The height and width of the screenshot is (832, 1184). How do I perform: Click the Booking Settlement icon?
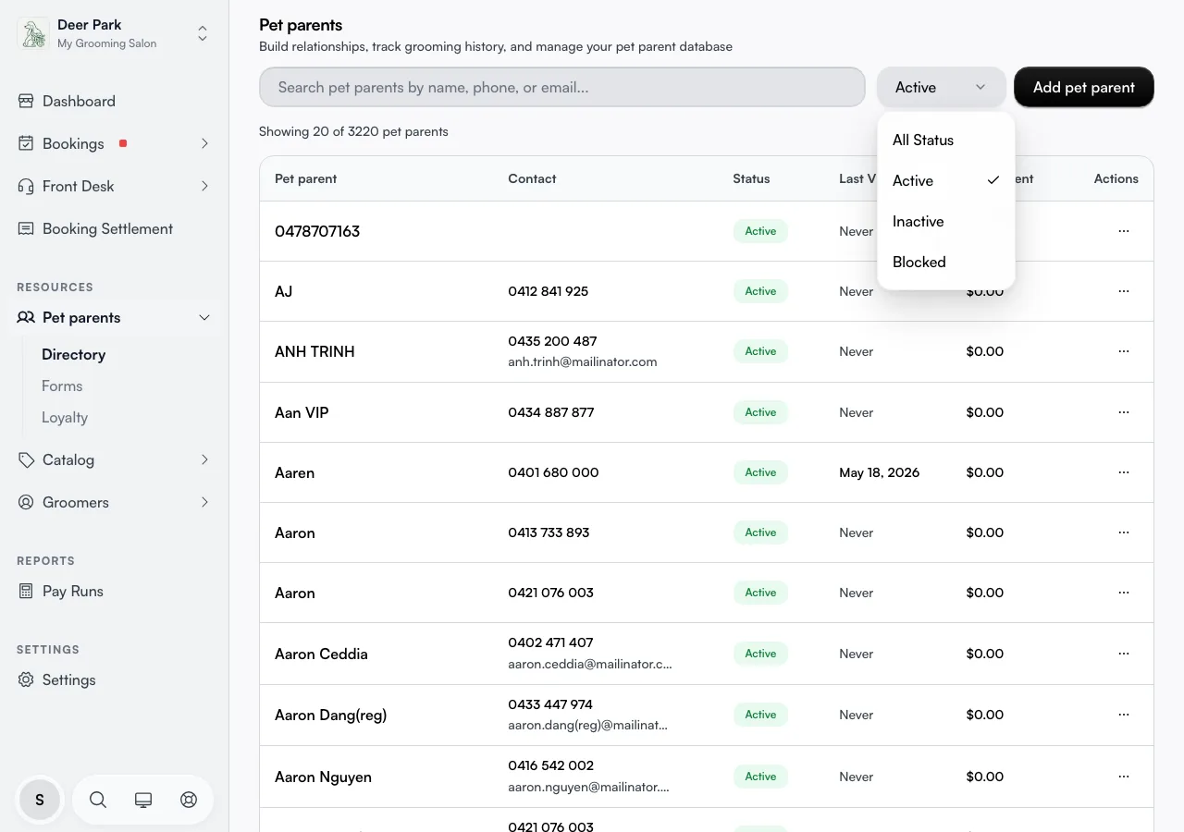tap(26, 228)
